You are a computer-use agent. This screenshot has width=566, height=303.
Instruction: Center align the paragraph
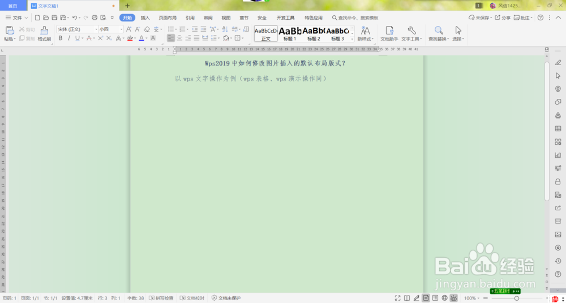click(x=179, y=38)
